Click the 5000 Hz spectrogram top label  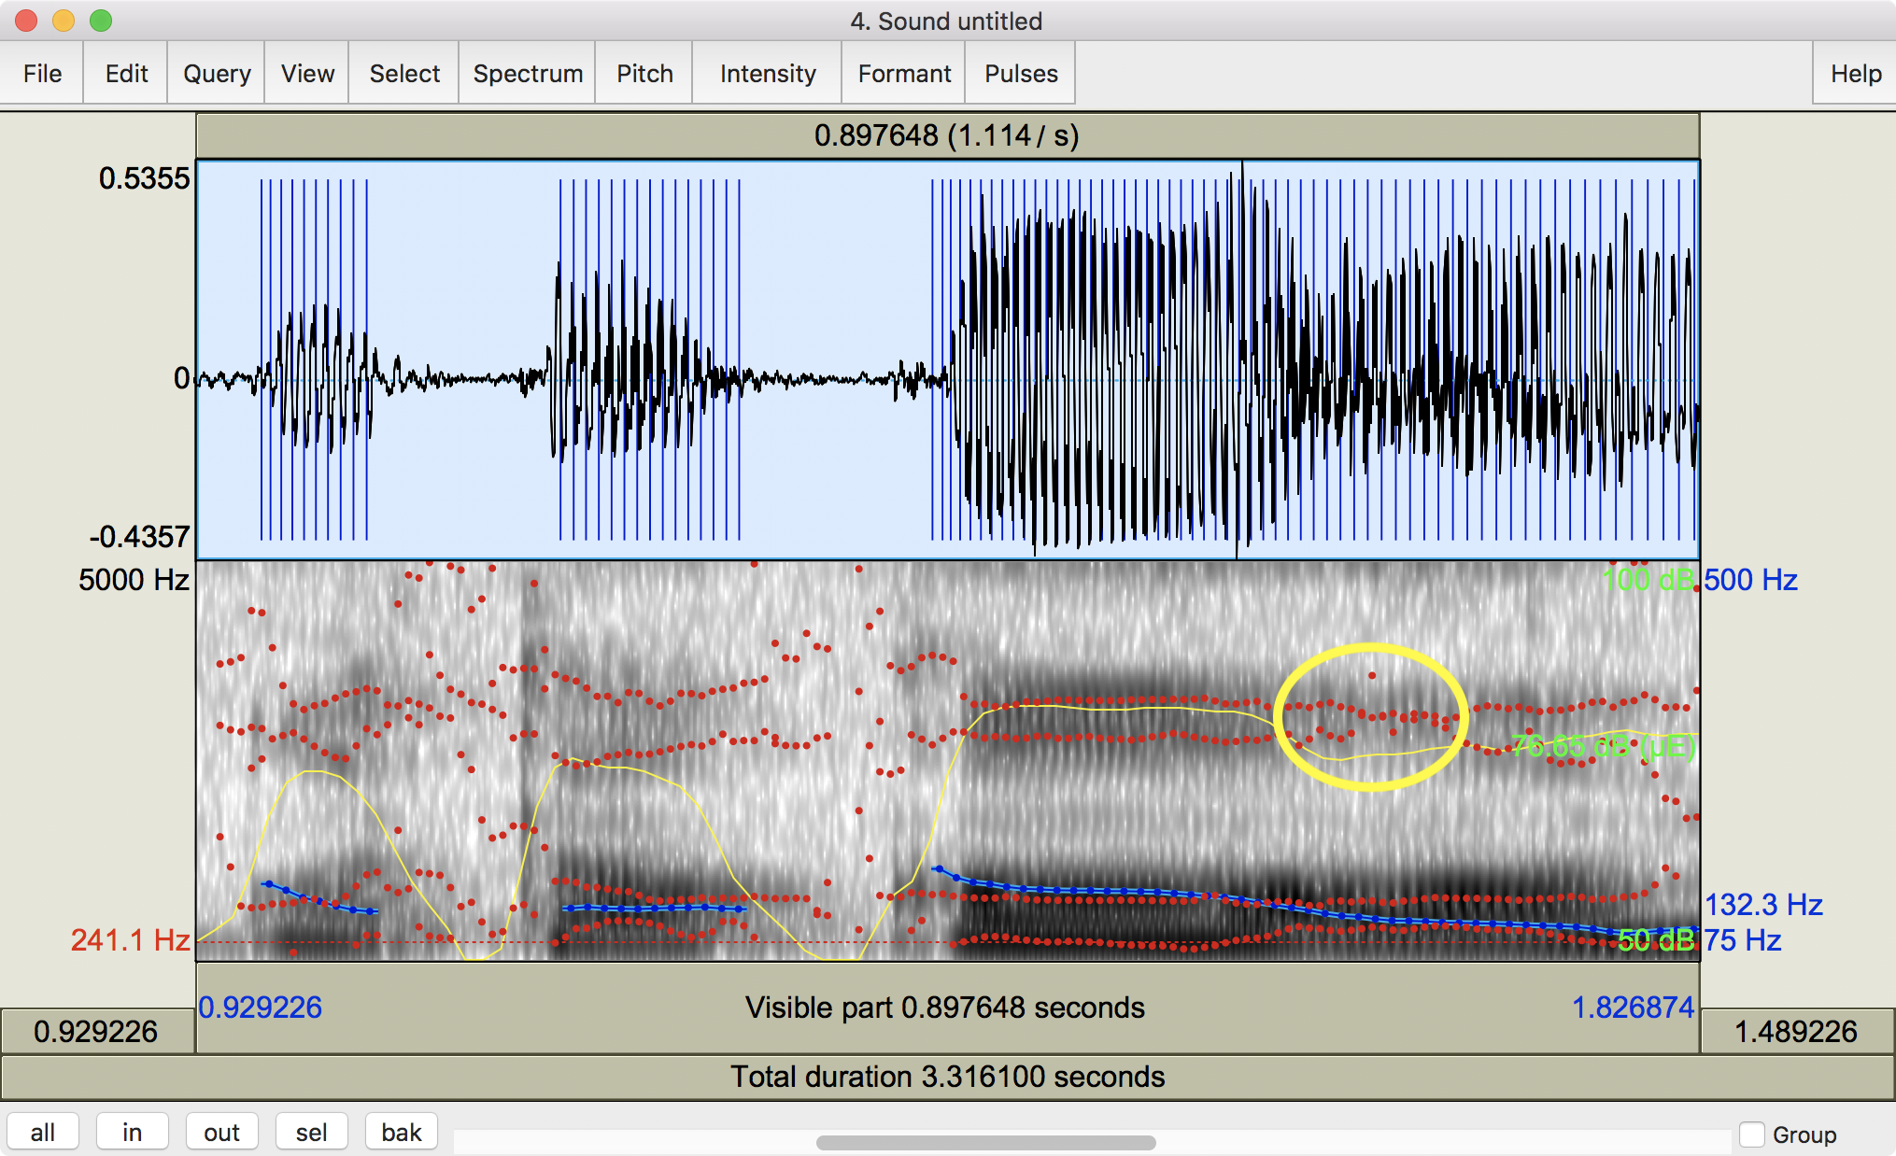point(134,580)
